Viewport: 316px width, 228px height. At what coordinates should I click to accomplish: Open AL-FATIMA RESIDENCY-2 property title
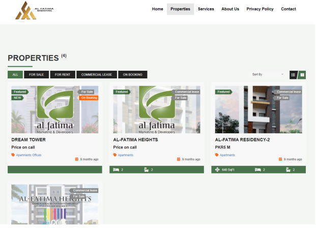[x=242, y=140]
